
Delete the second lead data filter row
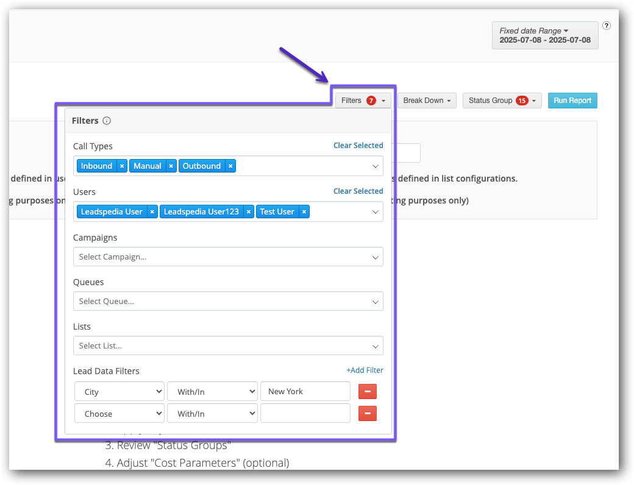367,413
